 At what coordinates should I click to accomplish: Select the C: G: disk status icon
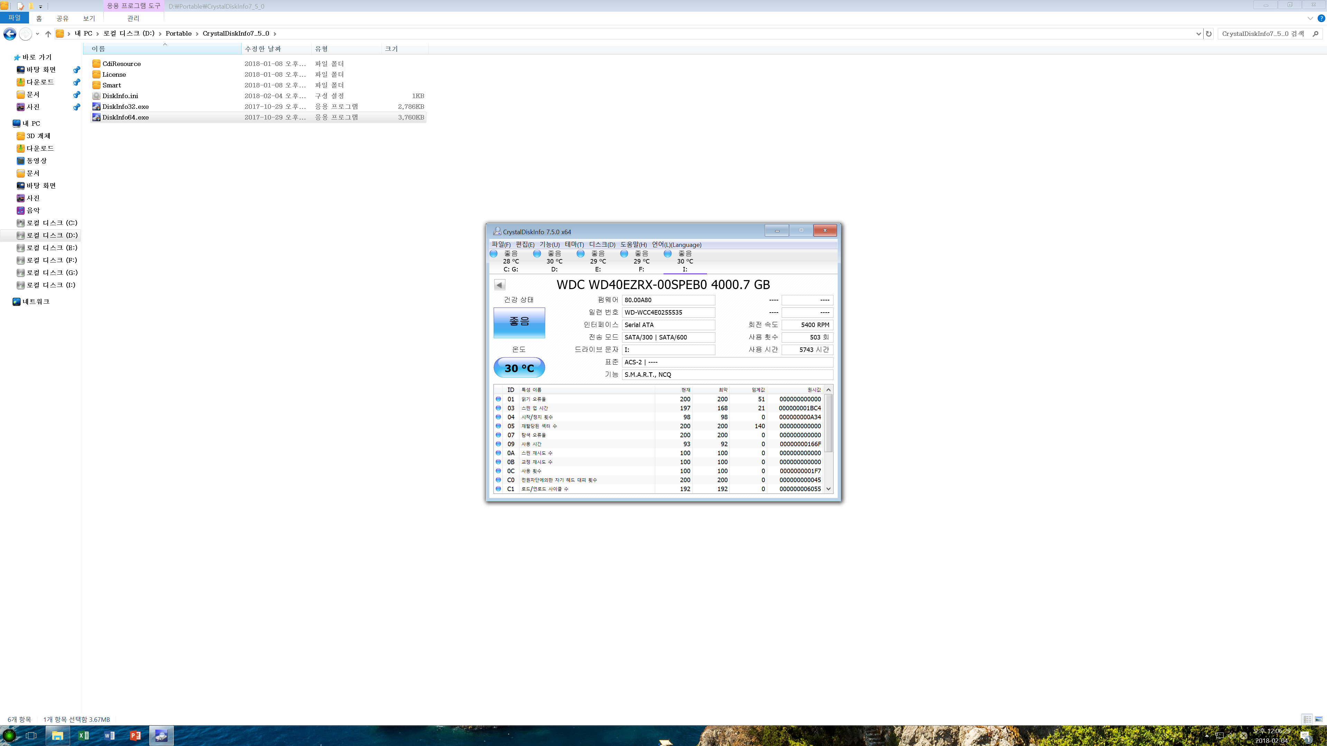tap(493, 253)
